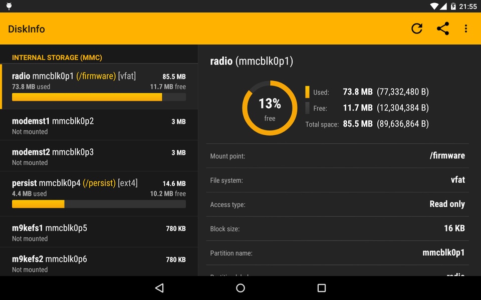The image size is (481, 300).
Task: Open recent apps square button
Action: pyautogui.click(x=322, y=288)
